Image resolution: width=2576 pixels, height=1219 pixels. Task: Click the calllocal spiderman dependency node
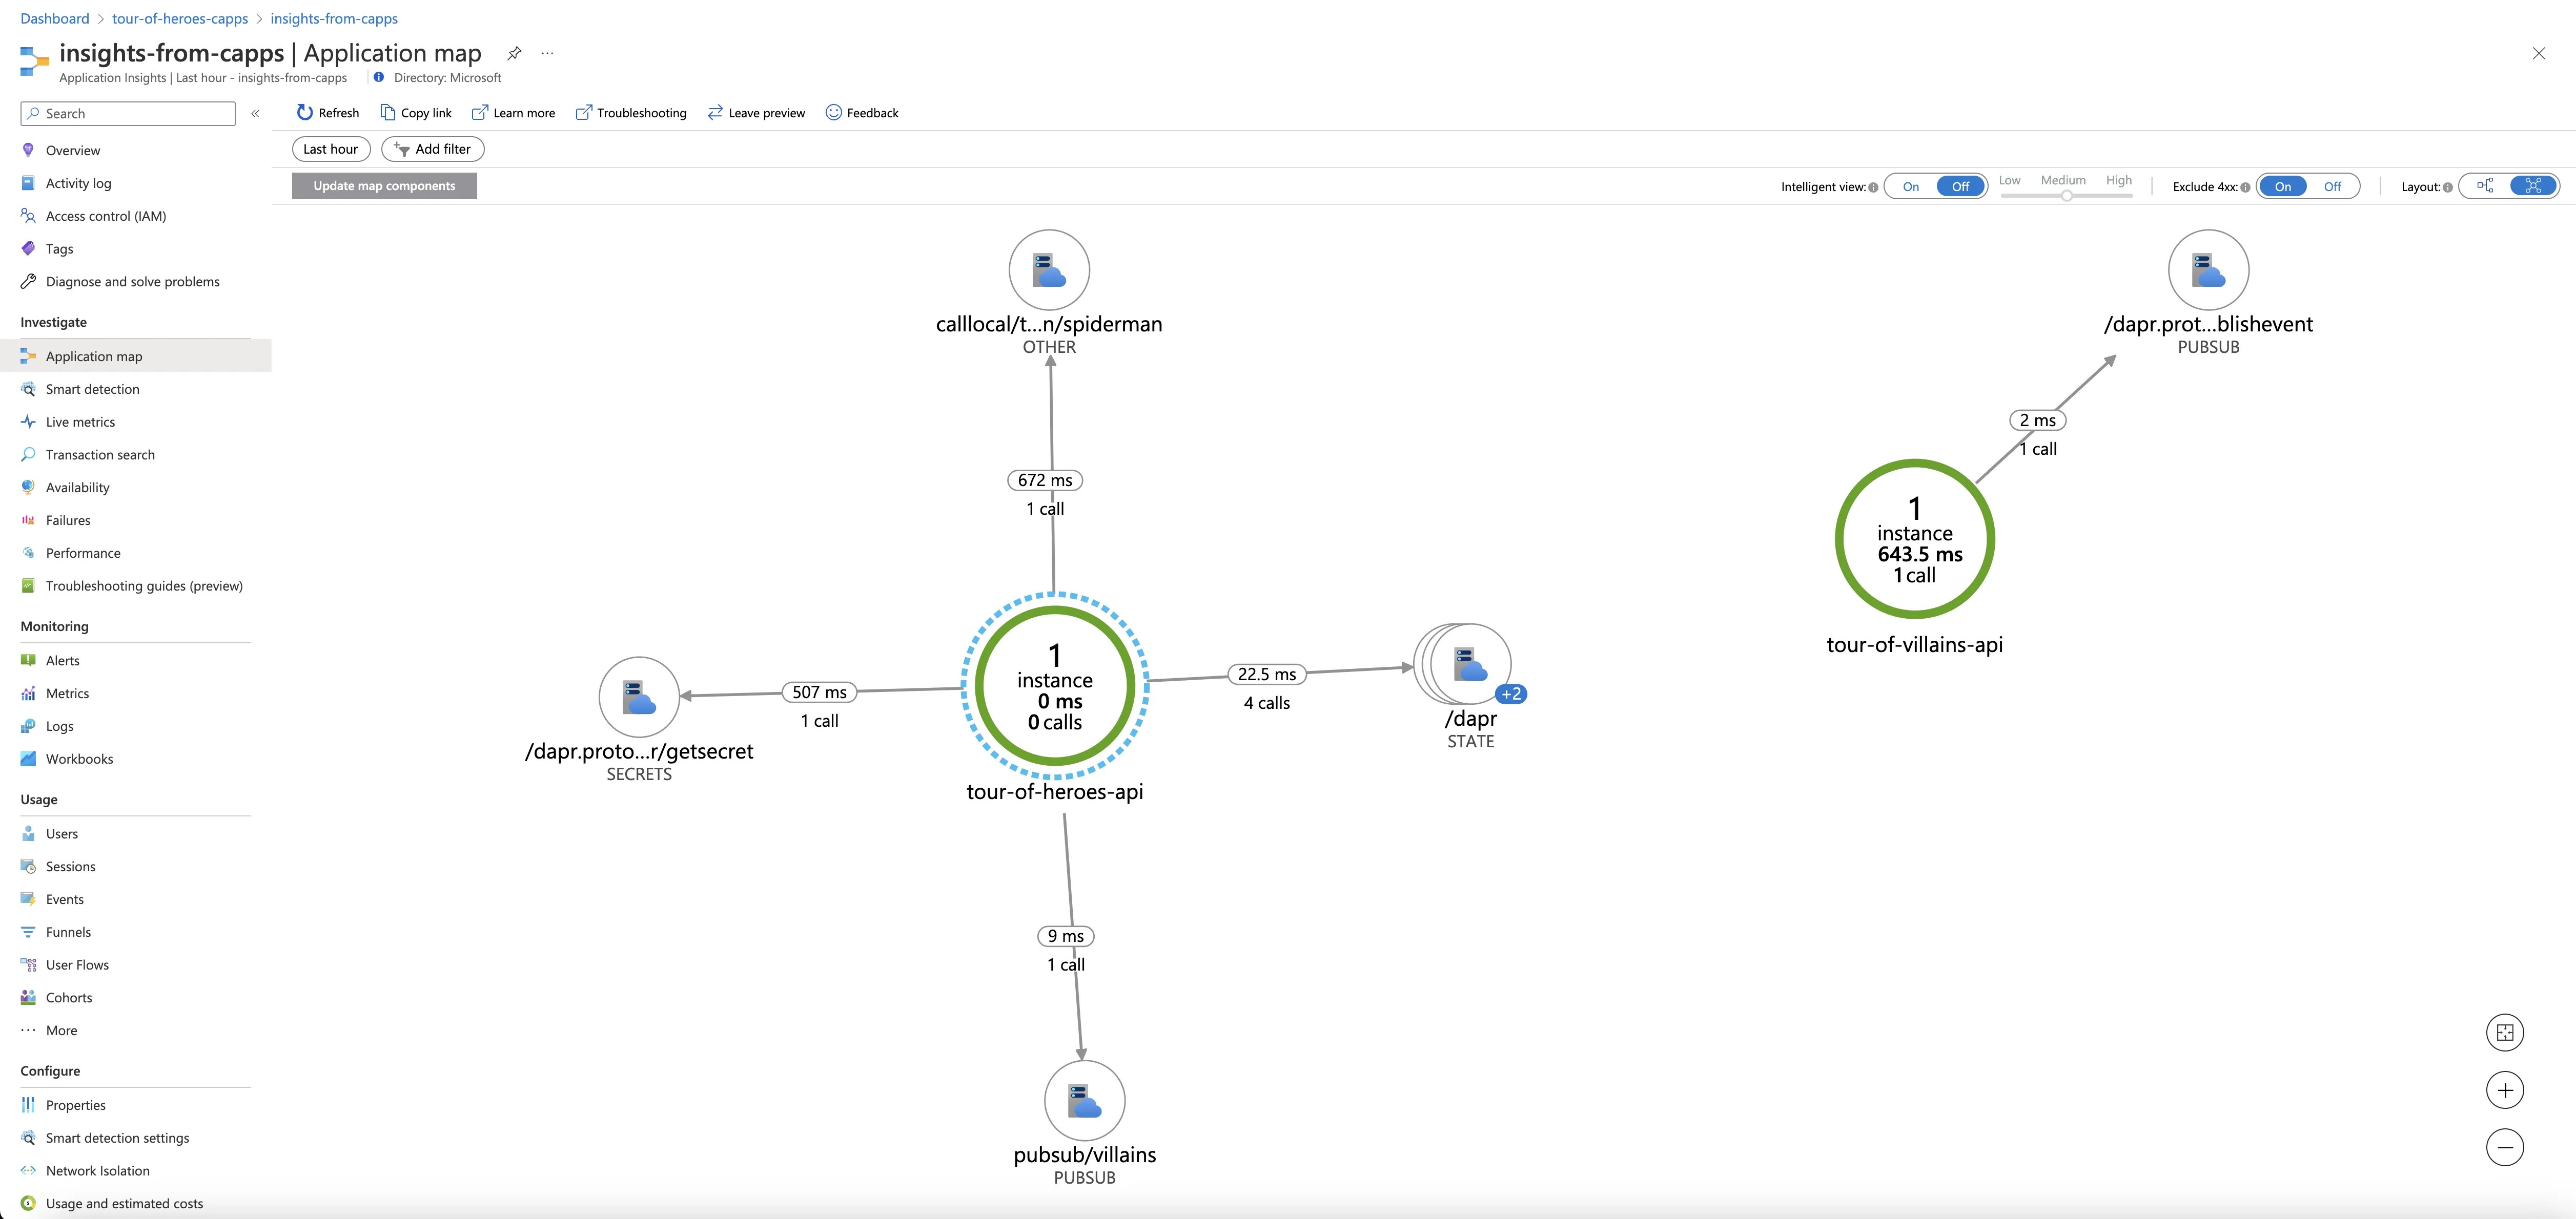1049,270
